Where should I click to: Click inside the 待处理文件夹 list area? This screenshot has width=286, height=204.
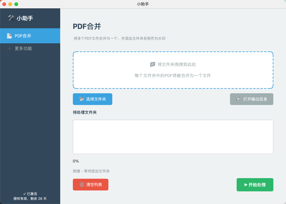click(x=173, y=137)
